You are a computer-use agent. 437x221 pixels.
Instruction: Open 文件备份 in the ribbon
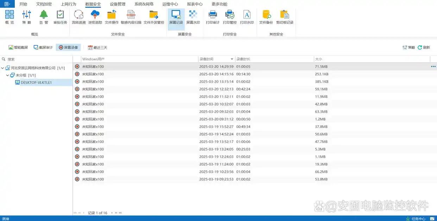pyautogui.click(x=266, y=17)
